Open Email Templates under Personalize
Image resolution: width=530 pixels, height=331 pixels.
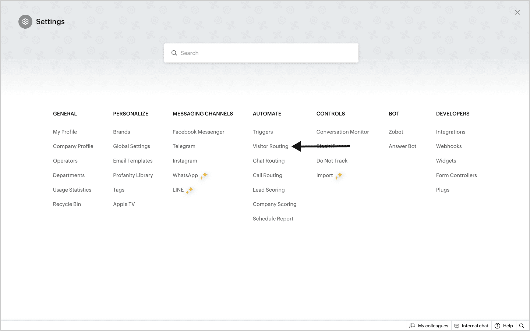click(x=132, y=161)
